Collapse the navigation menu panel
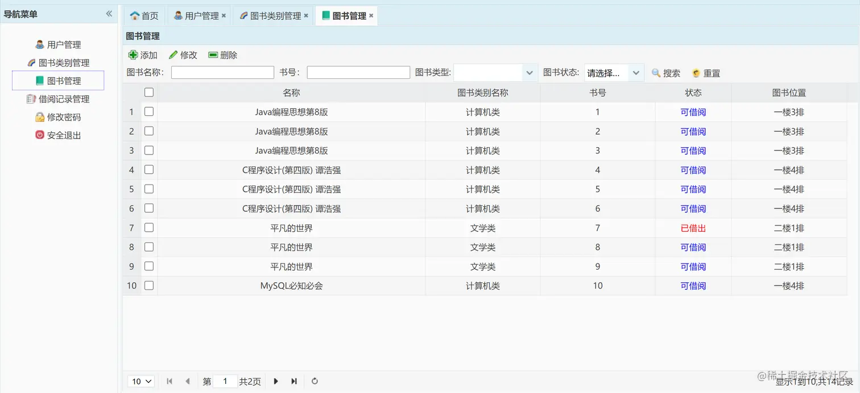Image resolution: width=860 pixels, height=393 pixels. coord(109,14)
